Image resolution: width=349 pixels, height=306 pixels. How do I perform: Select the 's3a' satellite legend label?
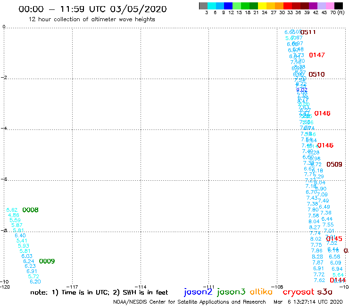(324, 292)
